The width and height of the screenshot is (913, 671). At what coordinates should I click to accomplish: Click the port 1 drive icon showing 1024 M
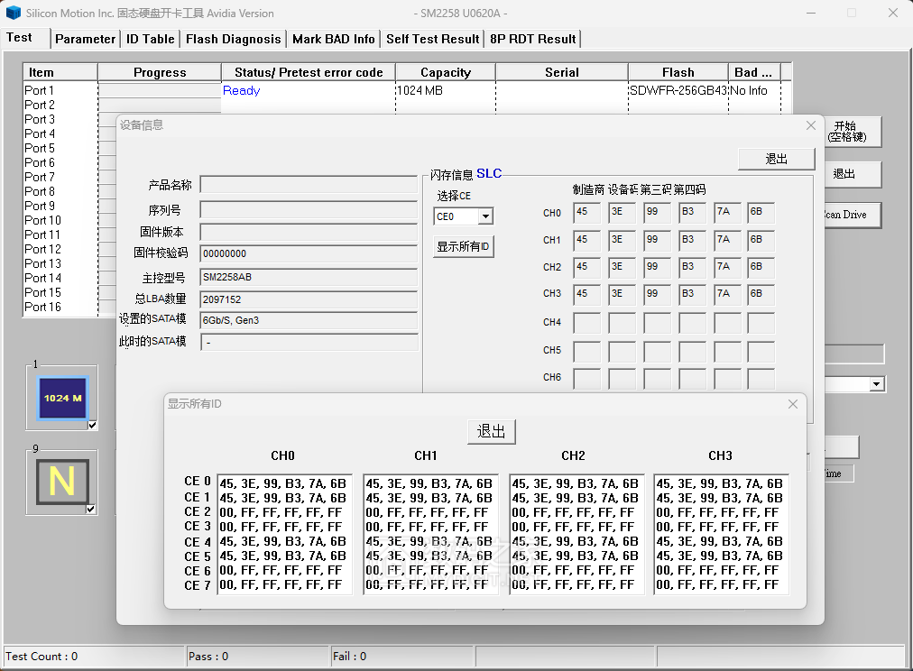[x=62, y=398]
